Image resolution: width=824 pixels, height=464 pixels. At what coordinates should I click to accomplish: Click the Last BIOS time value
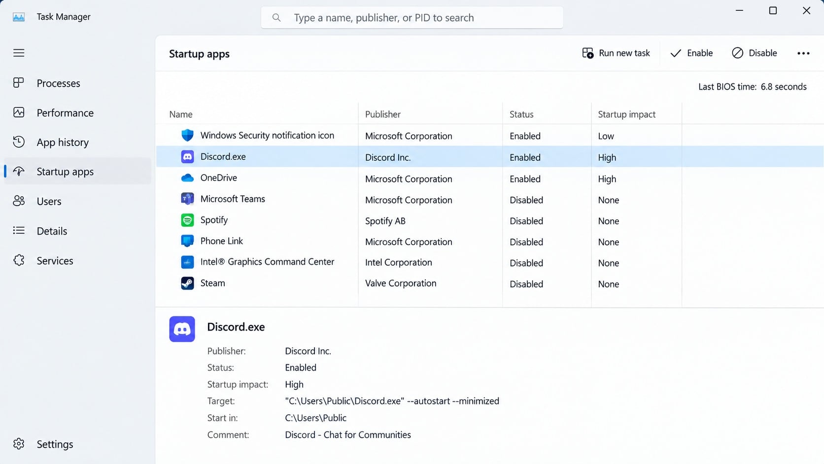point(784,87)
